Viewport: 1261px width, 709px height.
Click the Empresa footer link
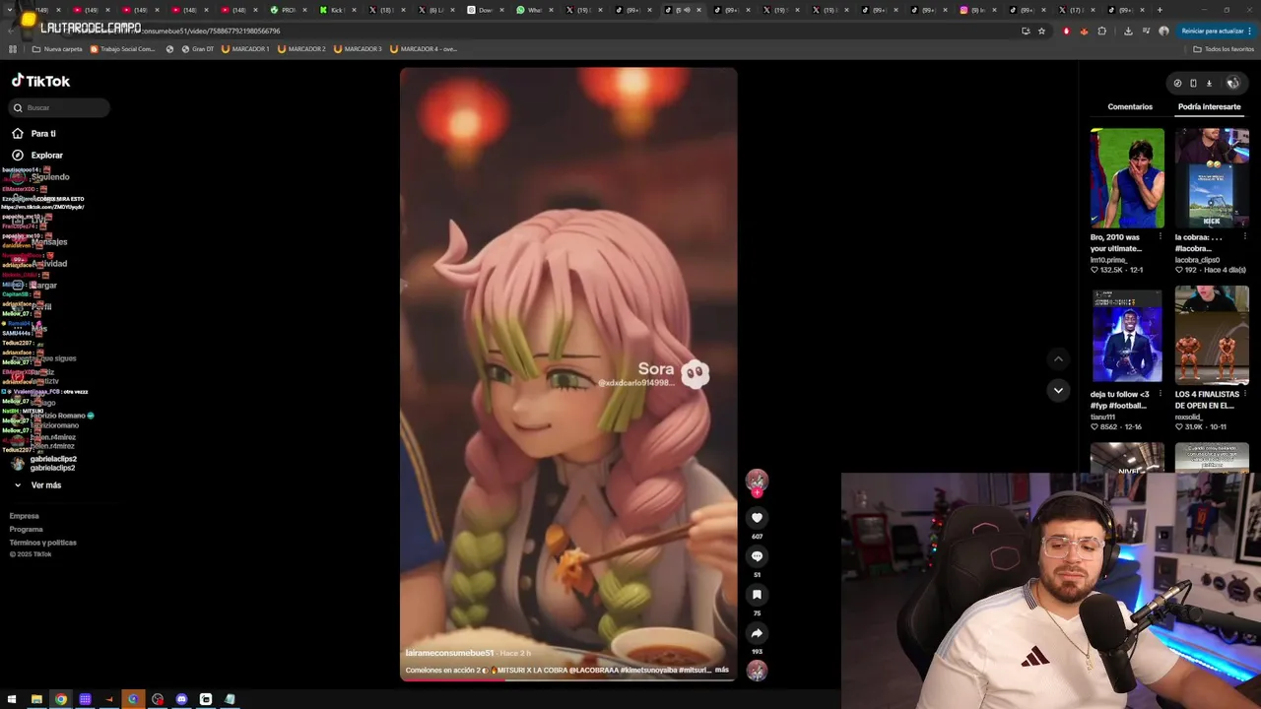click(25, 516)
